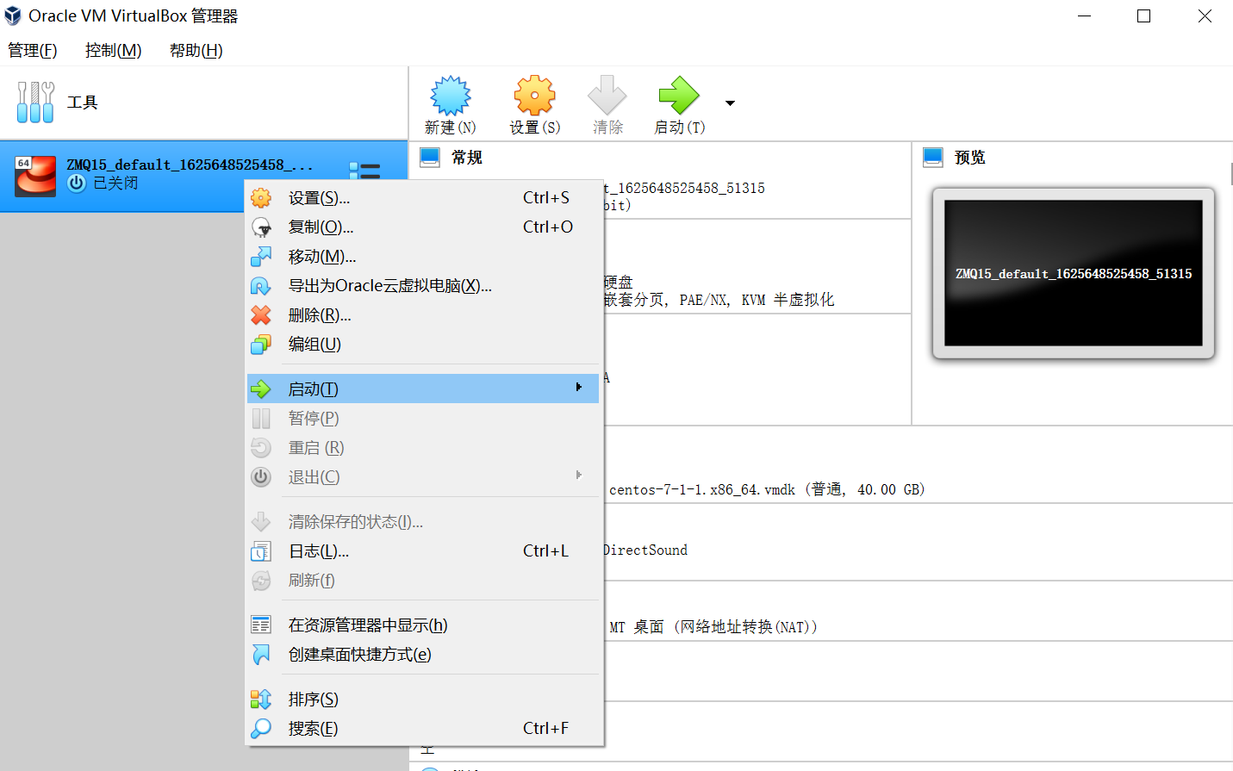Click the 复制(O) clone icon in menu
1233x771 pixels.
click(261, 227)
